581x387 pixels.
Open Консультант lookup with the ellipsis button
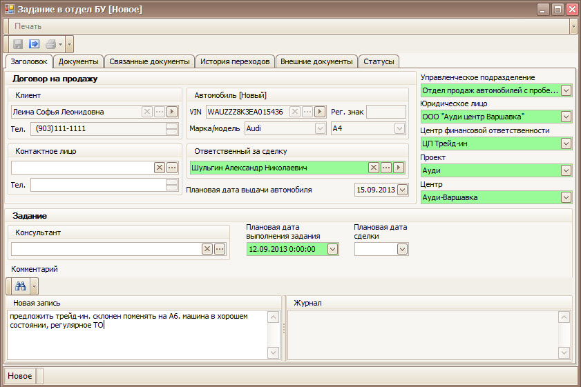click(x=220, y=249)
